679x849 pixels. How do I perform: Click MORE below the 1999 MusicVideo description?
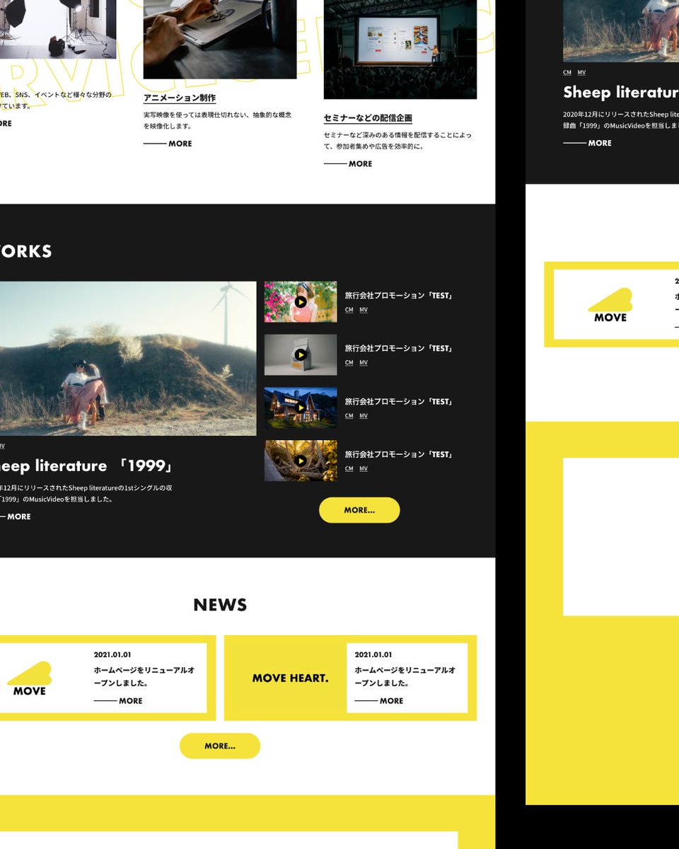coord(16,517)
